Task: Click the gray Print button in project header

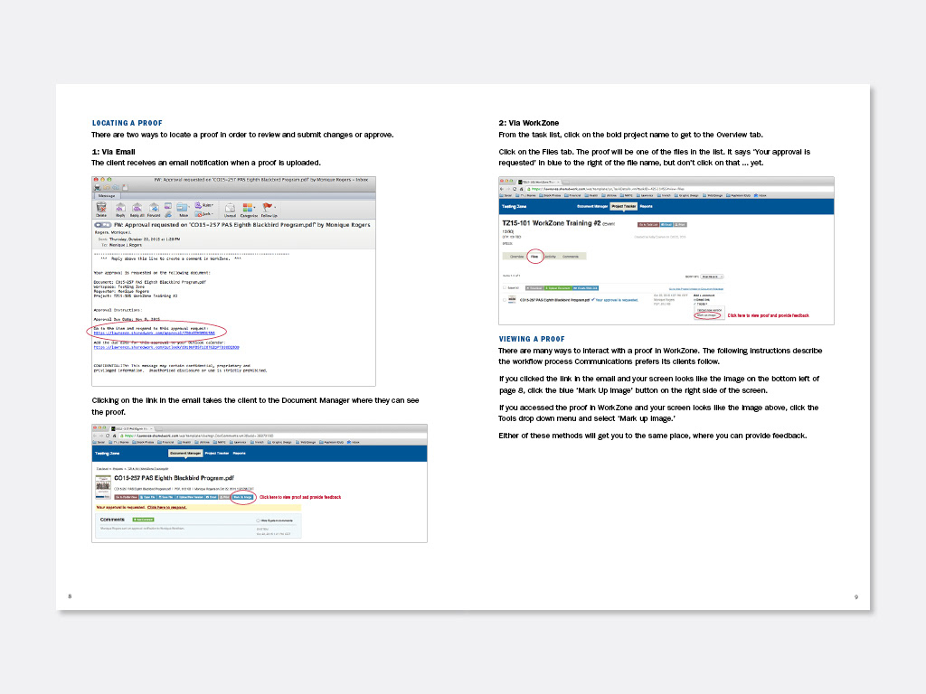Action: 680,225
